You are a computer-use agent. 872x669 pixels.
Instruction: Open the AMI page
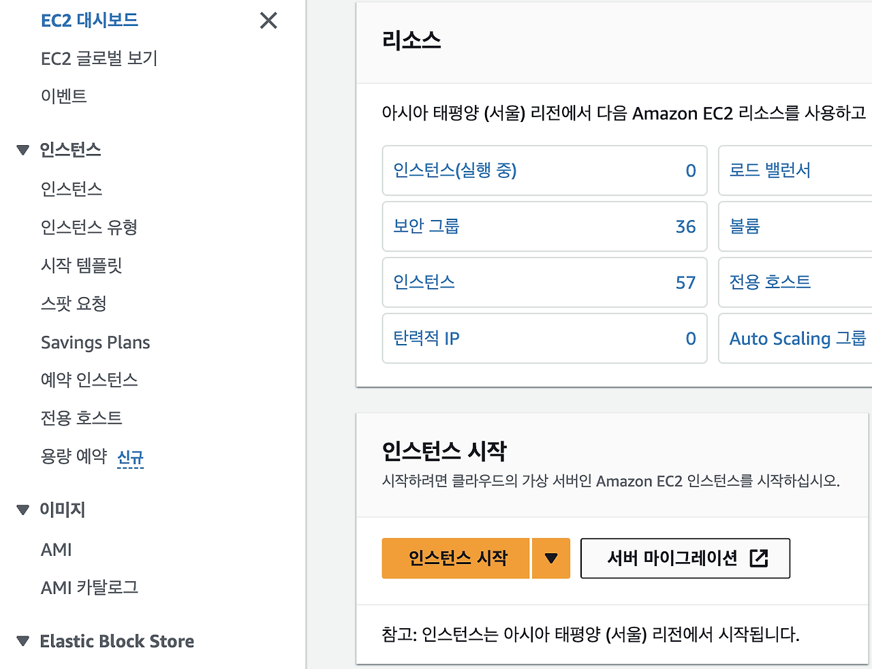(57, 549)
